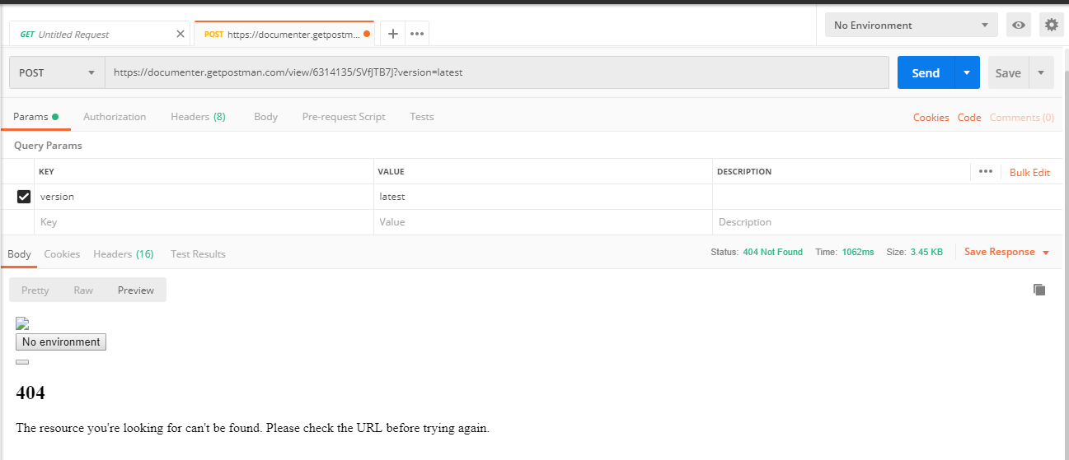The width and height of the screenshot is (1069, 460).
Task: Open the No Environment dropdown
Action: pos(911,25)
